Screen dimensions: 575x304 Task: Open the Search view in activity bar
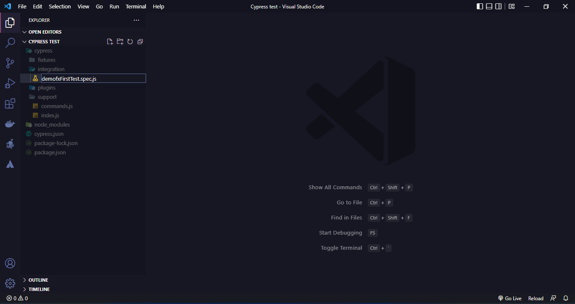[10, 43]
